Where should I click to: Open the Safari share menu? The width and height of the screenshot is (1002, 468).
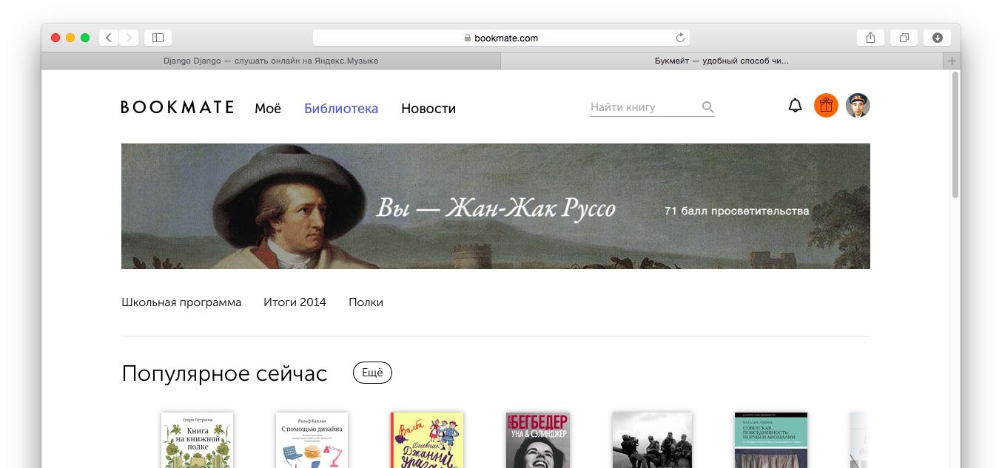tap(870, 38)
